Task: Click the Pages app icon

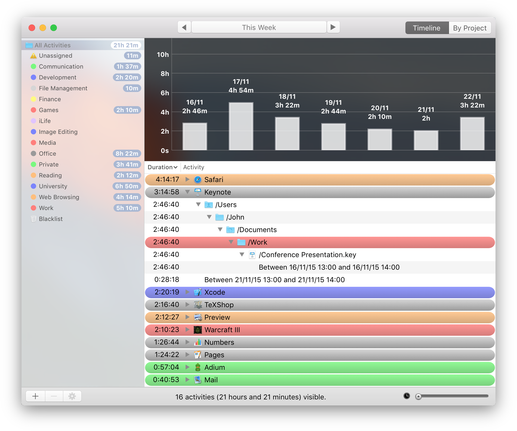Action: pyautogui.click(x=198, y=355)
